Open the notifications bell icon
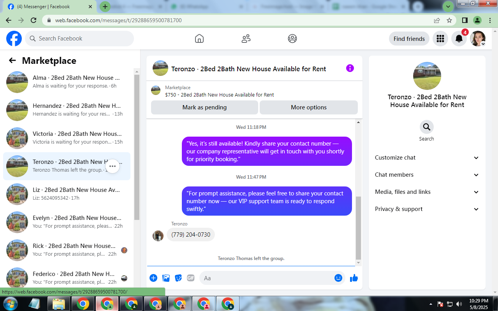The height and width of the screenshot is (311, 498). pyautogui.click(x=459, y=39)
